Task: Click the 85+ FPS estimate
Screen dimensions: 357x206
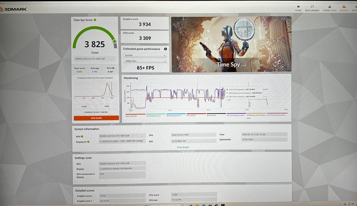Action: click(x=145, y=68)
